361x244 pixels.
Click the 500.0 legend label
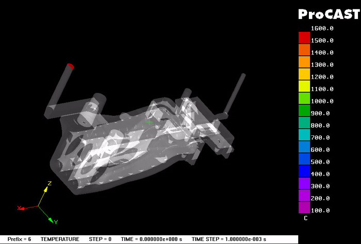coord(320,162)
